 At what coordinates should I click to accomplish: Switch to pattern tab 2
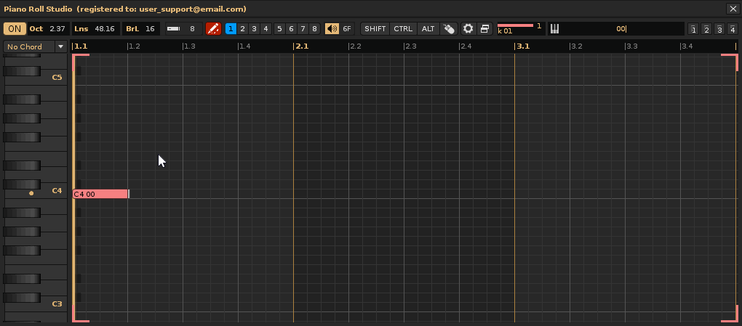click(x=242, y=29)
